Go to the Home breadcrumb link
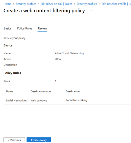This screenshot has height=143, width=131. (7, 4)
